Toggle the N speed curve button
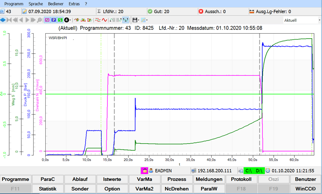This screenshot has height=194, width=322. [x=47, y=20]
